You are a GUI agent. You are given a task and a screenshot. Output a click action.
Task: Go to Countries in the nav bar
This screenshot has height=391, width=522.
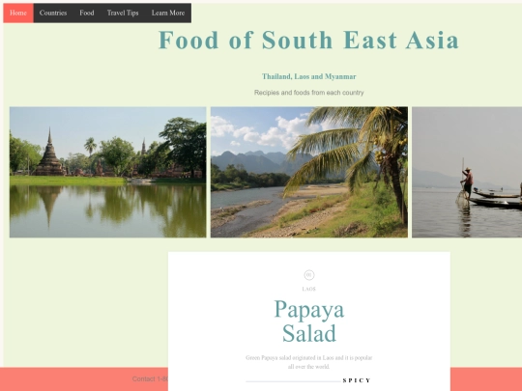[x=53, y=13]
